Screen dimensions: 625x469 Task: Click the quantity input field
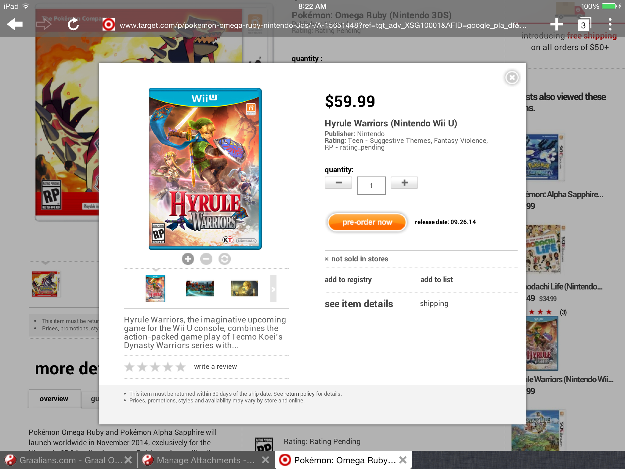click(x=371, y=185)
